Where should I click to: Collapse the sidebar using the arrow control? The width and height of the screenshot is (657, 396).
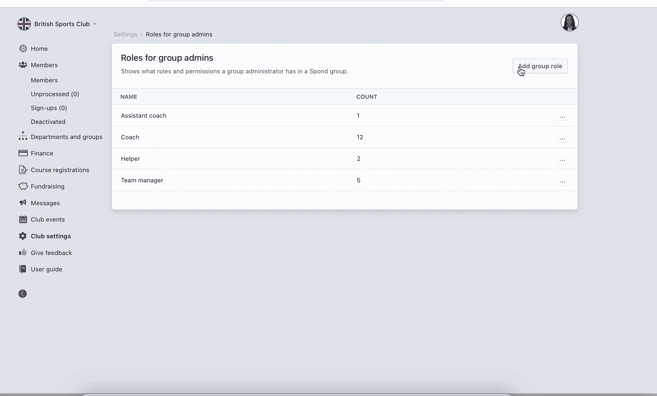coord(22,294)
